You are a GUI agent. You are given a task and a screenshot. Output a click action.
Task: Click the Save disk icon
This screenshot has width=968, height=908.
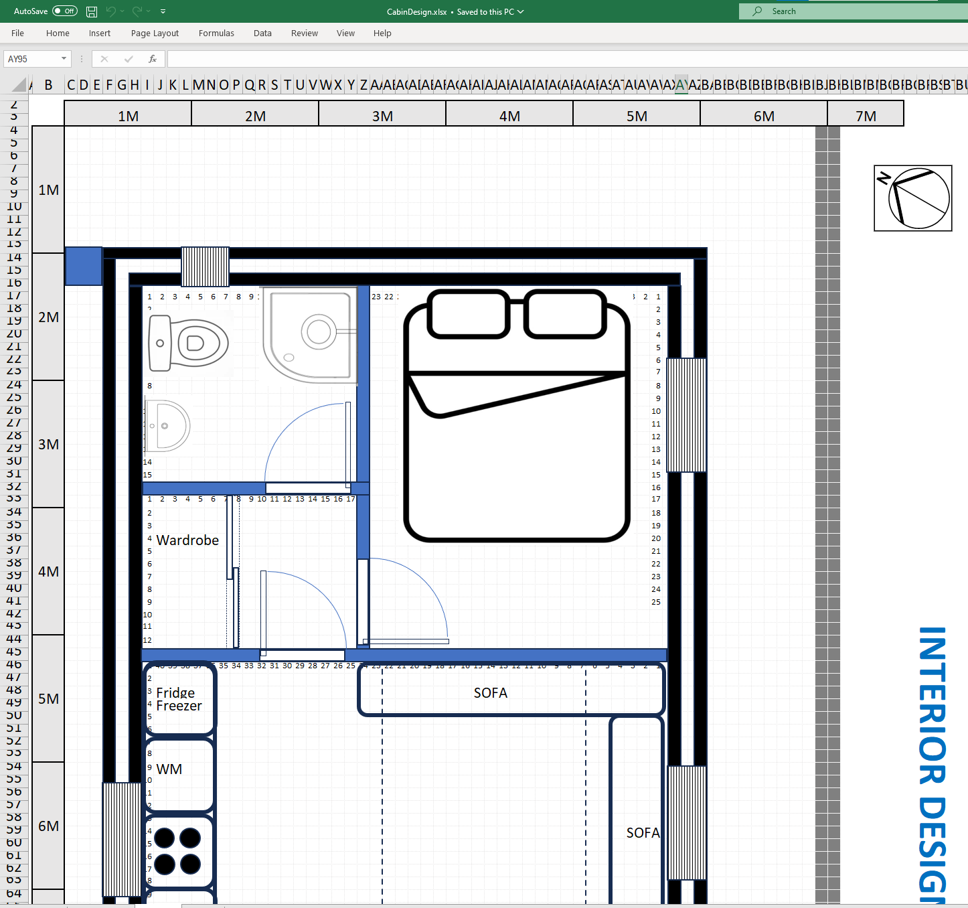[92, 11]
